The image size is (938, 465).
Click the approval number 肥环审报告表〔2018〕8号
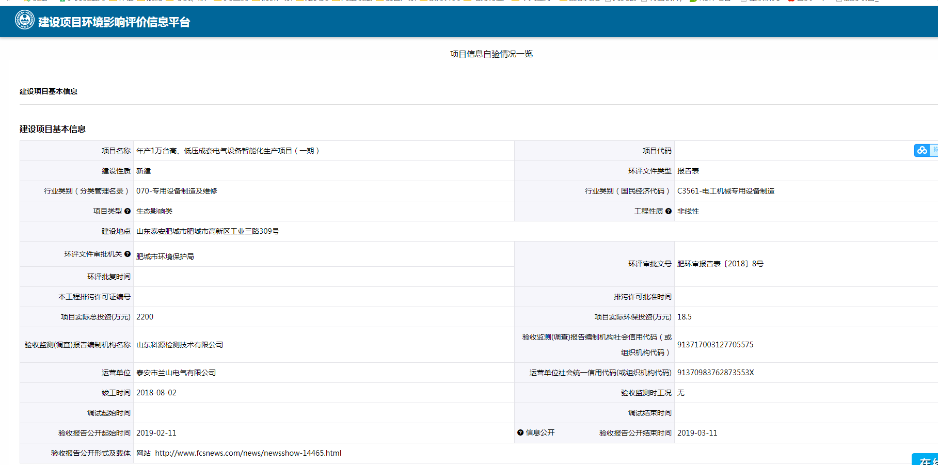[x=720, y=264]
